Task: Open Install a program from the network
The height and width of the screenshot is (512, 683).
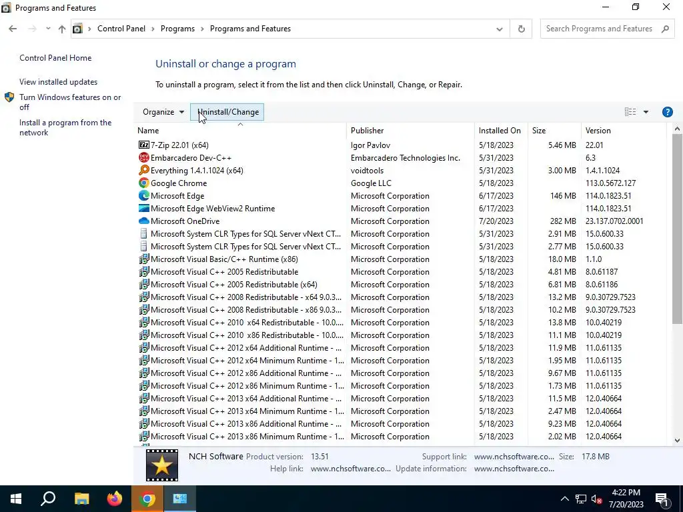Action: 65,127
